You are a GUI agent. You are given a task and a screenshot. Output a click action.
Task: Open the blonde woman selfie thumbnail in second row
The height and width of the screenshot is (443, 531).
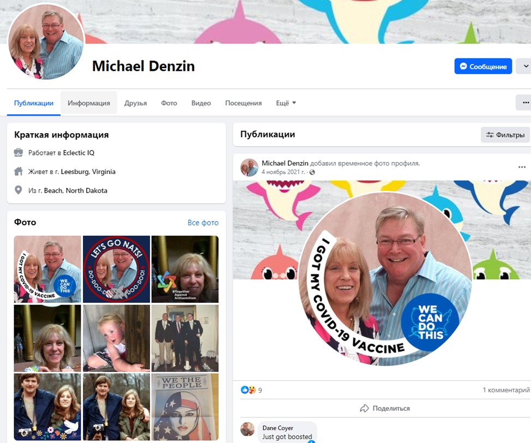tap(47, 338)
